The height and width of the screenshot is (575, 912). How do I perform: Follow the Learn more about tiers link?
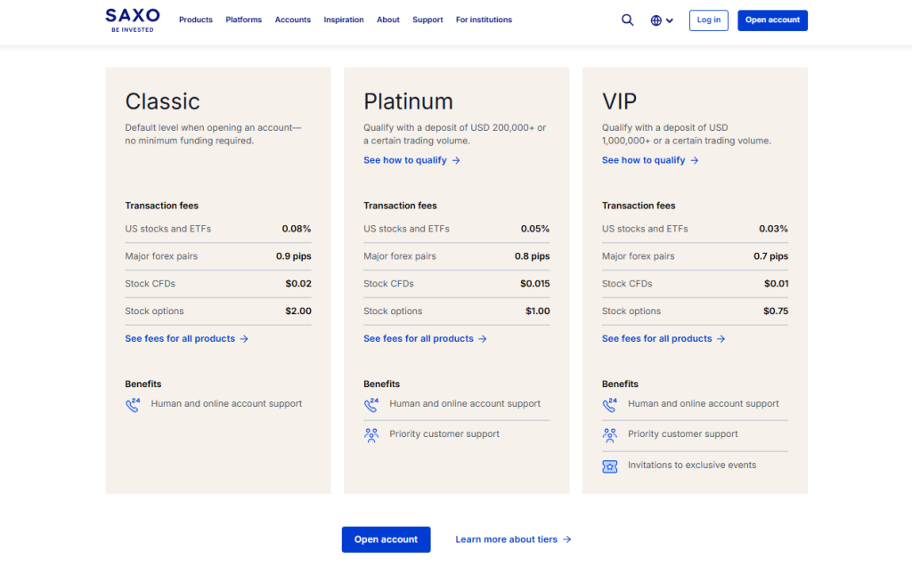point(513,539)
